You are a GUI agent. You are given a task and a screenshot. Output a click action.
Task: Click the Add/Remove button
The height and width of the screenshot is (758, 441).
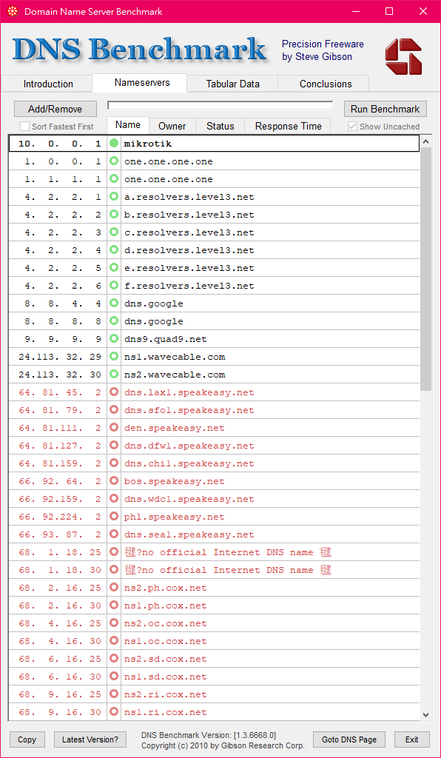pyautogui.click(x=55, y=109)
